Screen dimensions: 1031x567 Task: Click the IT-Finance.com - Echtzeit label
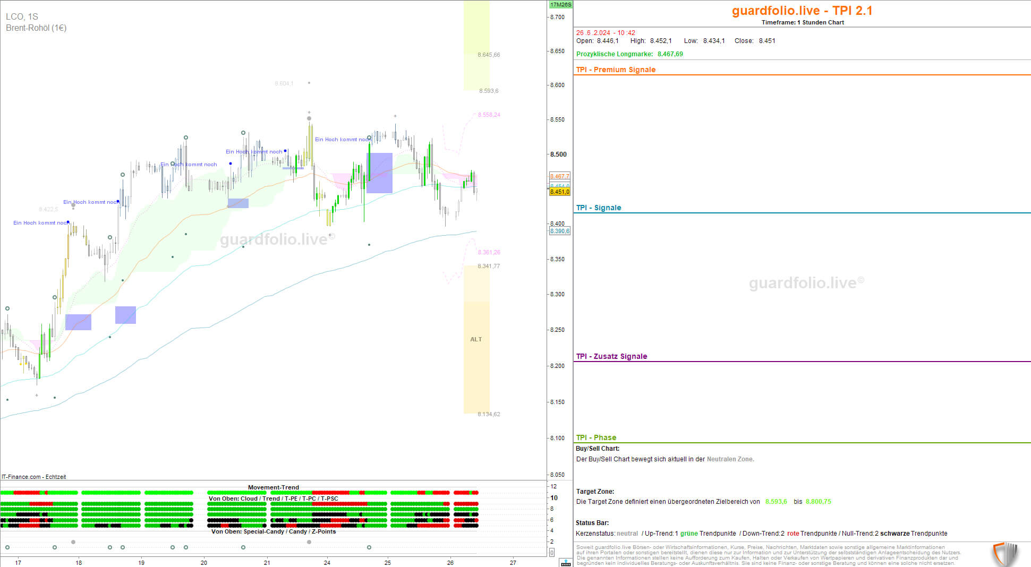pyautogui.click(x=34, y=477)
